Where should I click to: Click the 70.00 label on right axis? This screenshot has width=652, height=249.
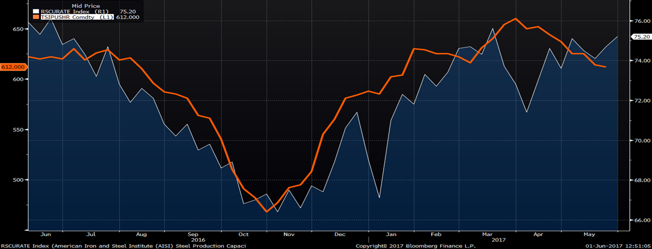[x=640, y=141]
